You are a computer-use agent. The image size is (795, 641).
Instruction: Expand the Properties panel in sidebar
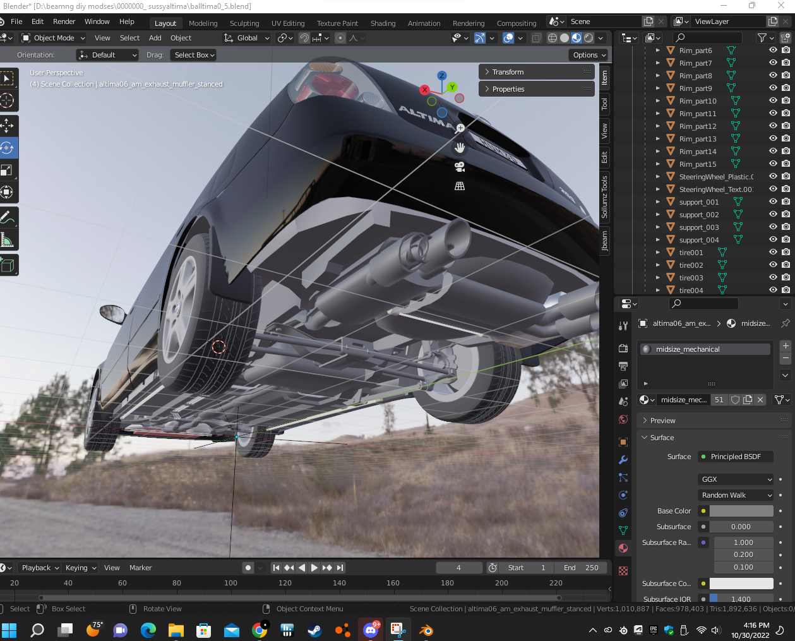click(536, 89)
